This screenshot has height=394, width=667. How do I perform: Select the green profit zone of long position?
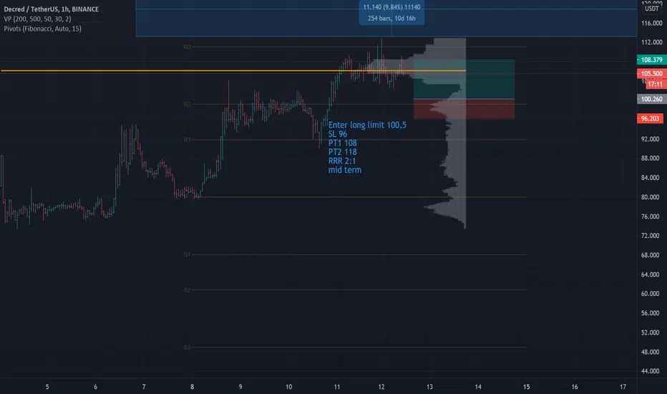(464, 80)
